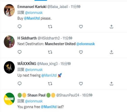This screenshot has height=112, width=127.
Task: Reply to H Siddharth's tweet
Action: pos(20,52)
